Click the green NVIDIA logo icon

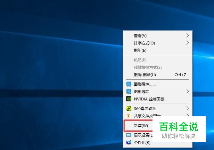(x=129, y=99)
